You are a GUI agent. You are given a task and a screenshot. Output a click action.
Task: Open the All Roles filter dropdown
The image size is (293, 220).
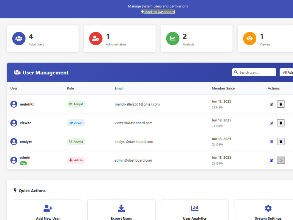(287, 72)
